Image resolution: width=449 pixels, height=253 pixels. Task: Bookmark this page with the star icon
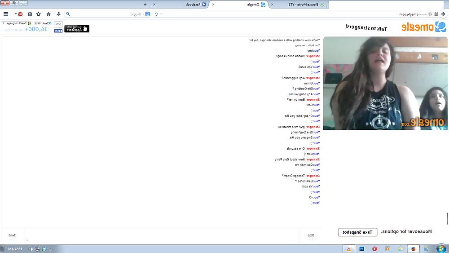pos(38,14)
